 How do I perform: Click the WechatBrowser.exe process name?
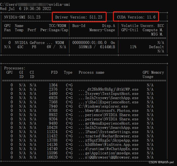(x=108, y=136)
